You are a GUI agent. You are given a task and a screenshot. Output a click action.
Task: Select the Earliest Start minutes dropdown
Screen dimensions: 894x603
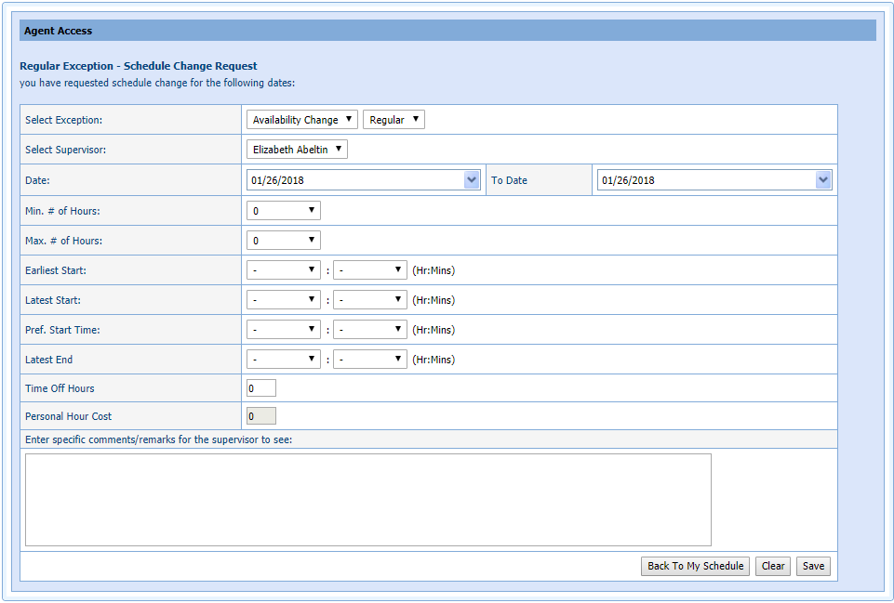click(x=370, y=270)
